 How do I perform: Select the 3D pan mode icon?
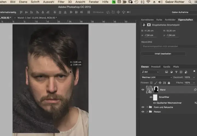[118, 12]
